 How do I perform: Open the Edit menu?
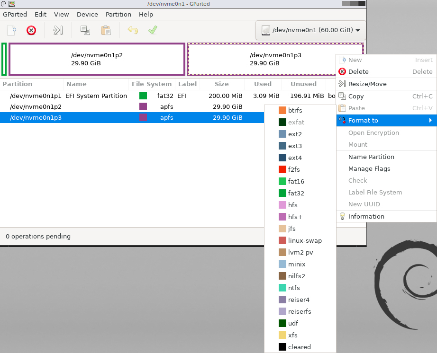click(40, 15)
